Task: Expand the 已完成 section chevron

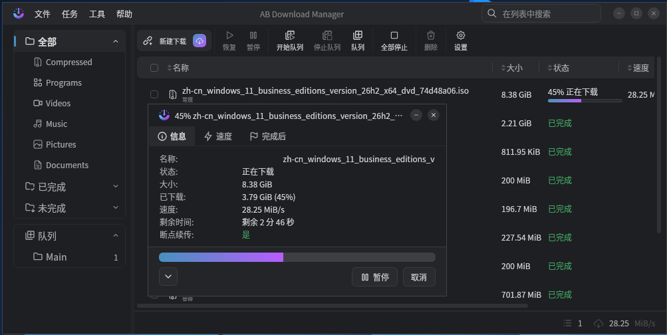Action: pyautogui.click(x=115, y=186)
